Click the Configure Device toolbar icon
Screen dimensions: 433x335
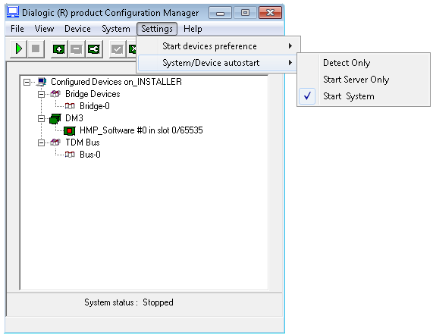click(x=94, y=49)
